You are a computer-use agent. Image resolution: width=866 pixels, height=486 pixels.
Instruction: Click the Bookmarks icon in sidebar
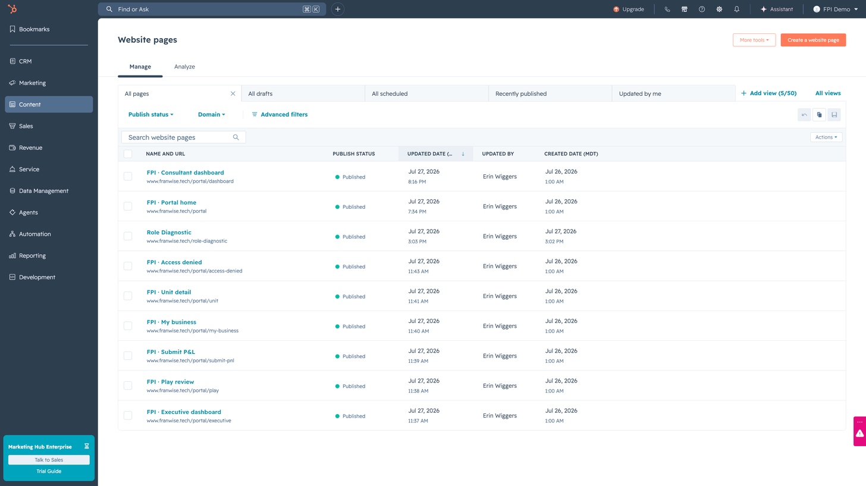(x=12, y=29)
